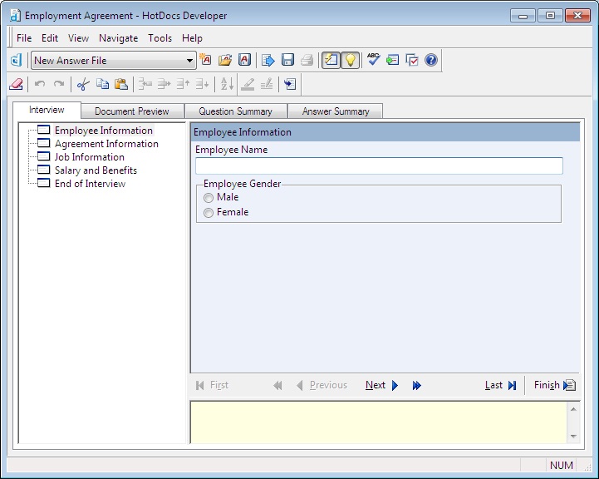599x479 pixels.
Task: Click the First navigation button
Action: (212, 385)
